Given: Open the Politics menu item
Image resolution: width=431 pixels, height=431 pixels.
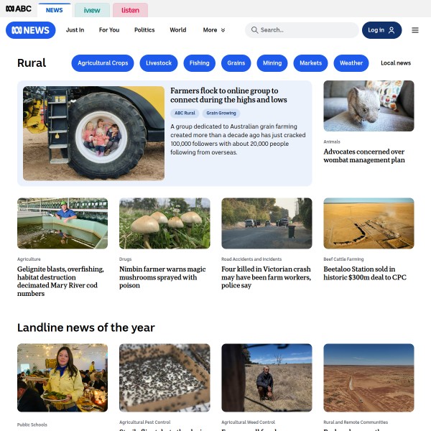Looking at the screenshot, I should 144,30.
